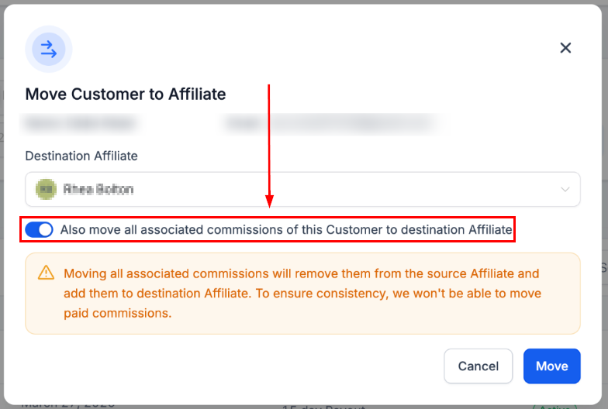Click the orange warning triangle icon

pos(47,273)
